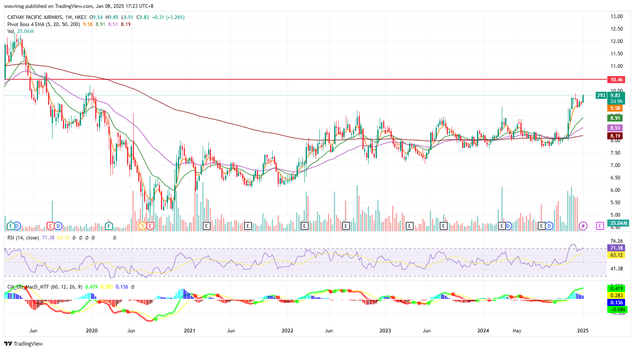This screenshot has width=635, height=351.
Task: Click the black E earnings marker for early 2021
Action: click(x=207, y=226)
